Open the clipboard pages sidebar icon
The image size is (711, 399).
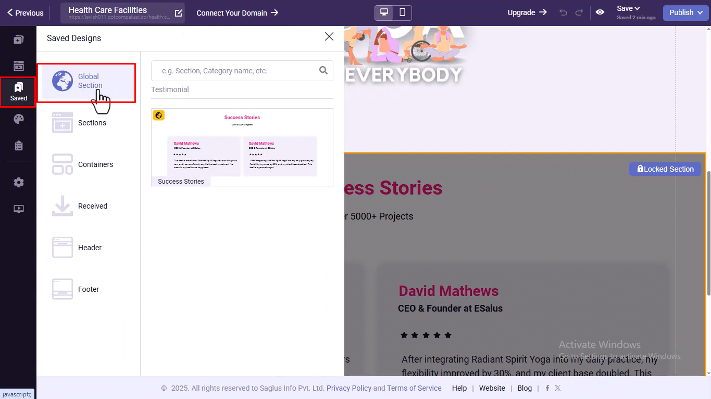point(19,146)
